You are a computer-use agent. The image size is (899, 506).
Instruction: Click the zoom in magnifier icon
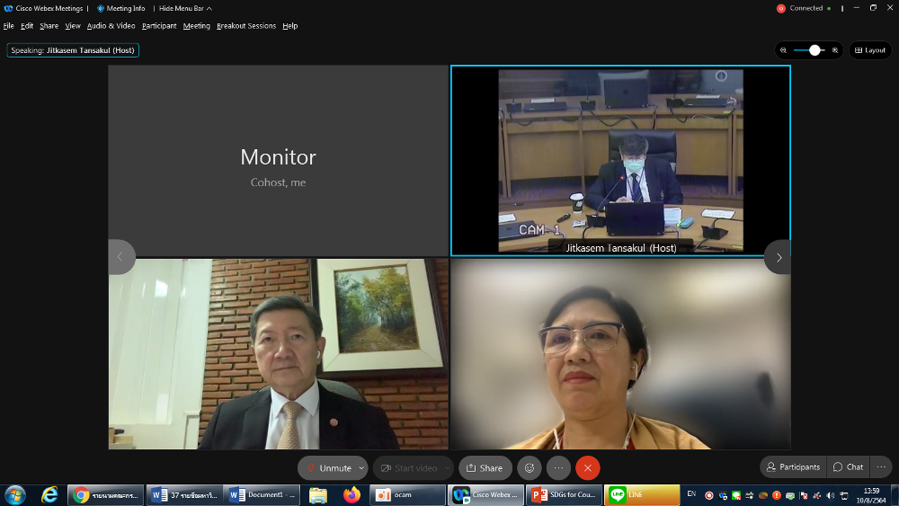pos(835,50)
